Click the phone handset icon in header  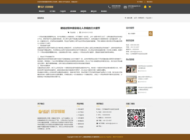pos(109,7)
